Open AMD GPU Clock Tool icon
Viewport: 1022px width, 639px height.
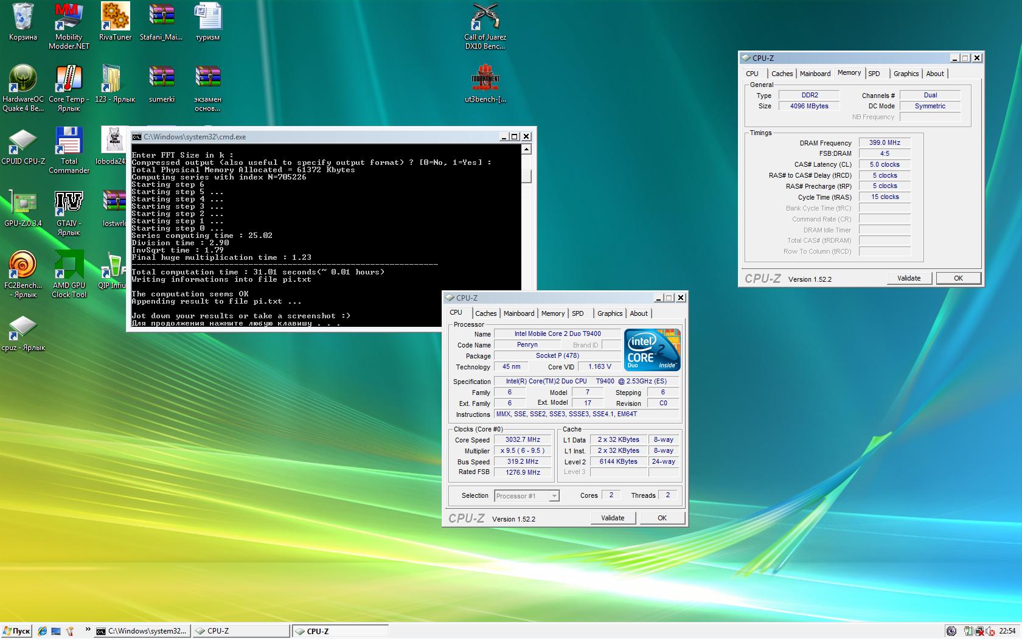click(69, 274)
